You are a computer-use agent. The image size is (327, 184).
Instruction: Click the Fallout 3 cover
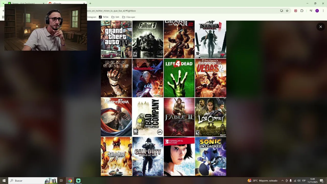point(148,39)
